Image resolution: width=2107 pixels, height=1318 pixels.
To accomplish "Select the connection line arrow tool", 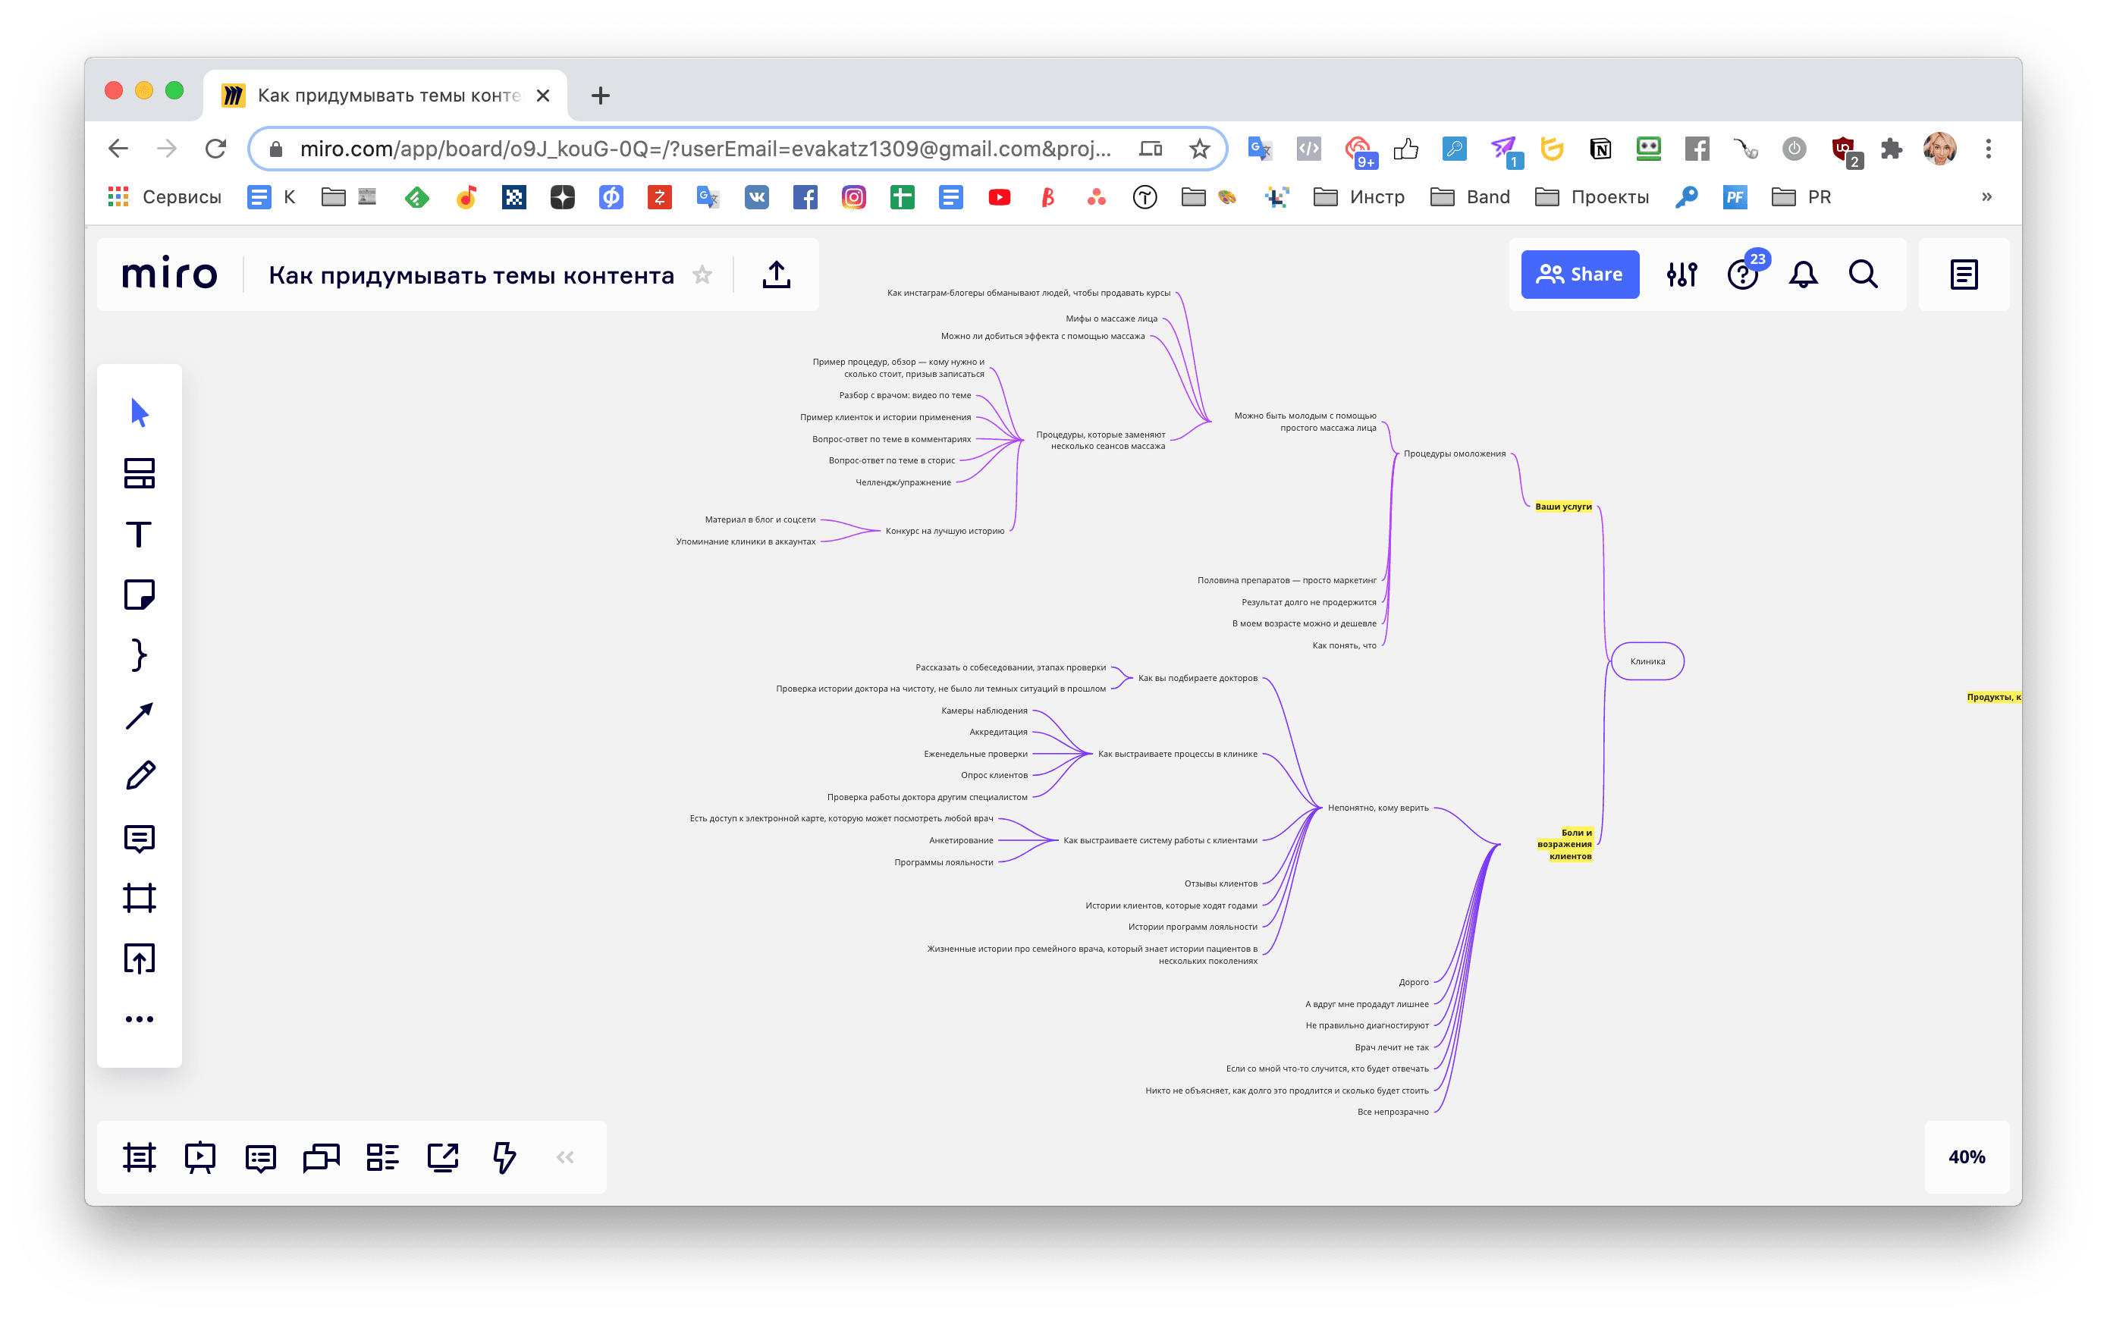I will [x=140, y=716].
